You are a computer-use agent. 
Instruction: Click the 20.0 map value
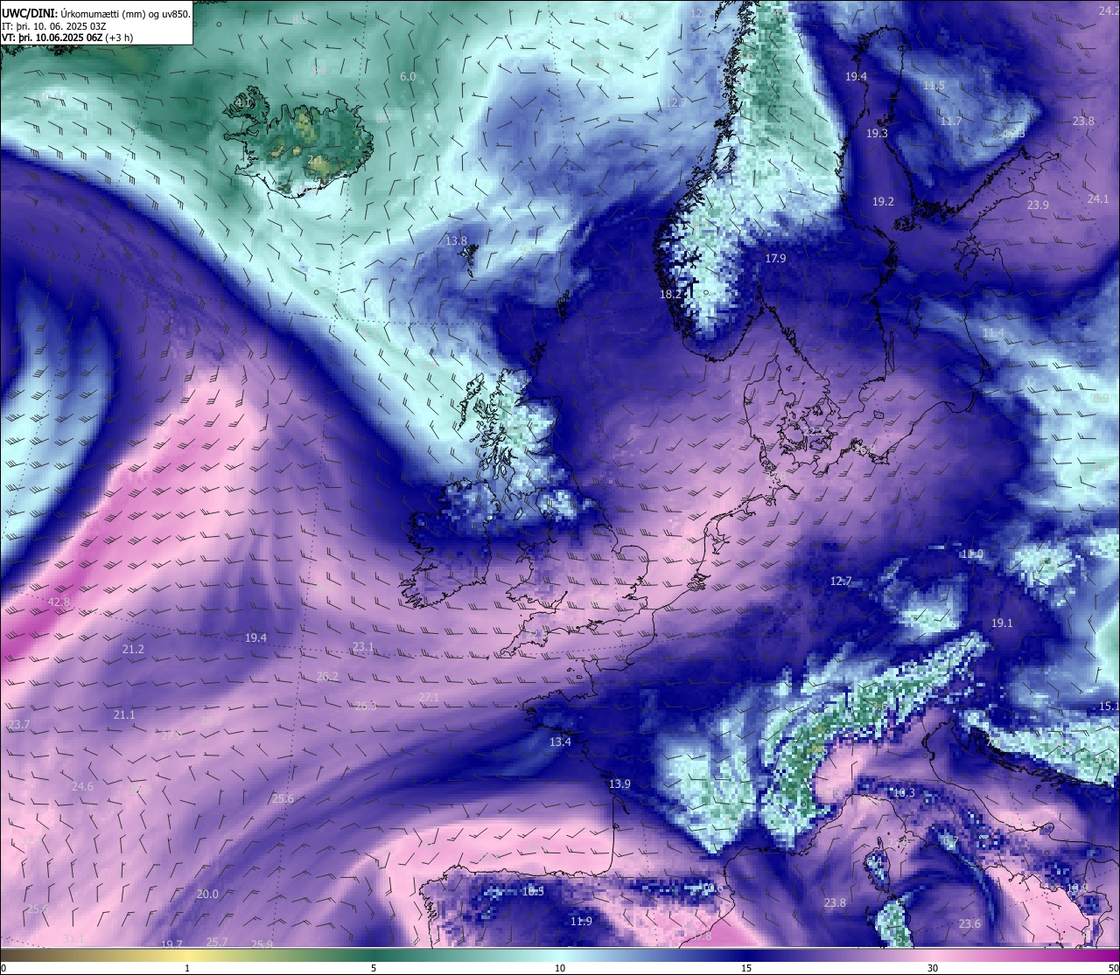pos(207,895)
